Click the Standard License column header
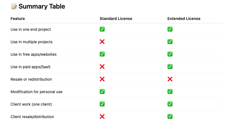Image resolution: width=237 pixels, height=135 pixels. [x=116, y=19]
